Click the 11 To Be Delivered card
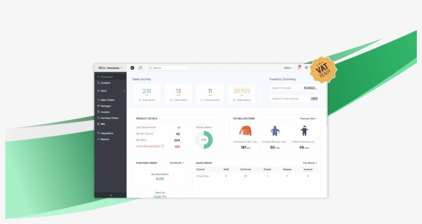422x224 pixels. 210,94
